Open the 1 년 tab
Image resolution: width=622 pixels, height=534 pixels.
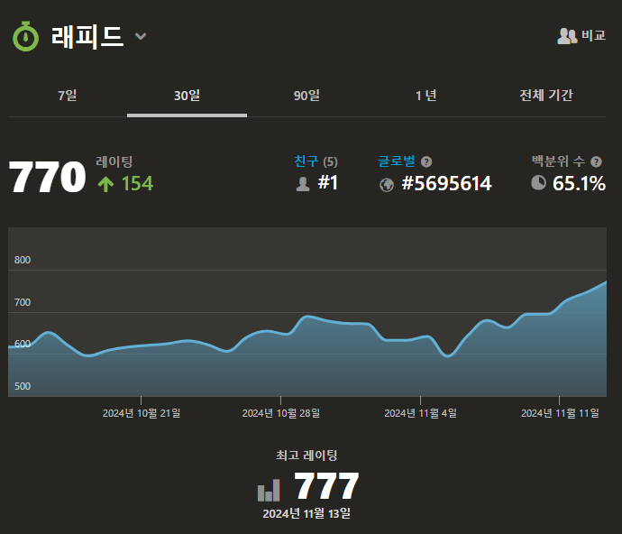point(426,96)
